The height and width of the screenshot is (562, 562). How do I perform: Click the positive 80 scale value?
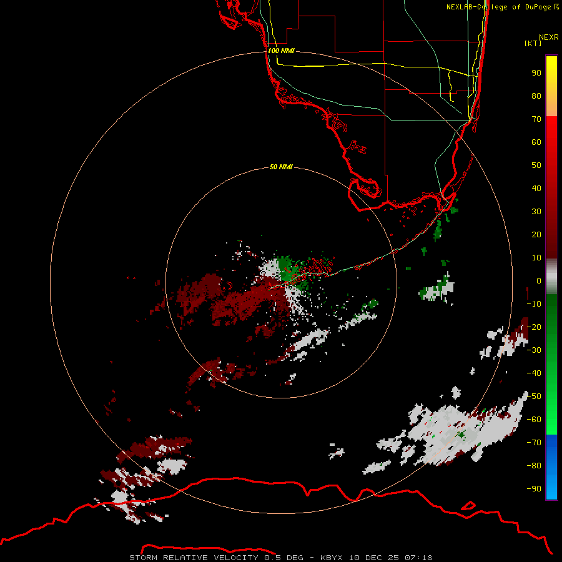click(536, 96)
